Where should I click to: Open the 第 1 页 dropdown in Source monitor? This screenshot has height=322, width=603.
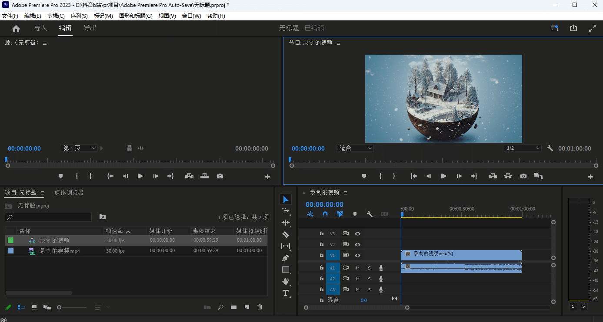79,148
